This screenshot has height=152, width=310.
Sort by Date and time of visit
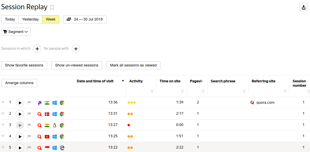[95, 81]
